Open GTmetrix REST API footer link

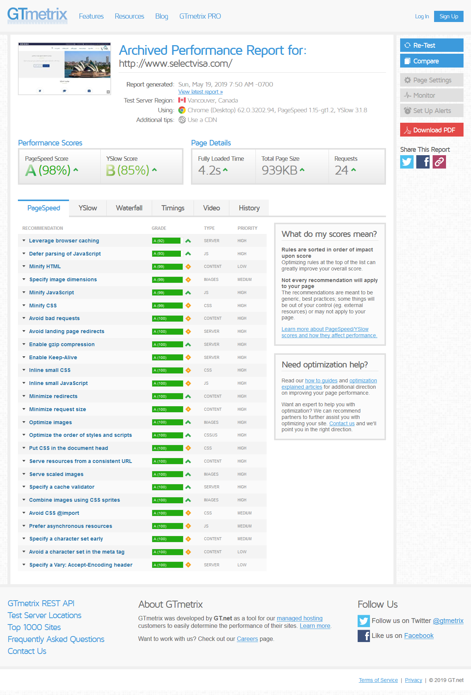[x=41, y=603]
